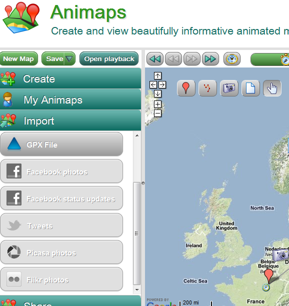289x306 pixels.
Task: Select the add text page tool
Action: point(250,88)
